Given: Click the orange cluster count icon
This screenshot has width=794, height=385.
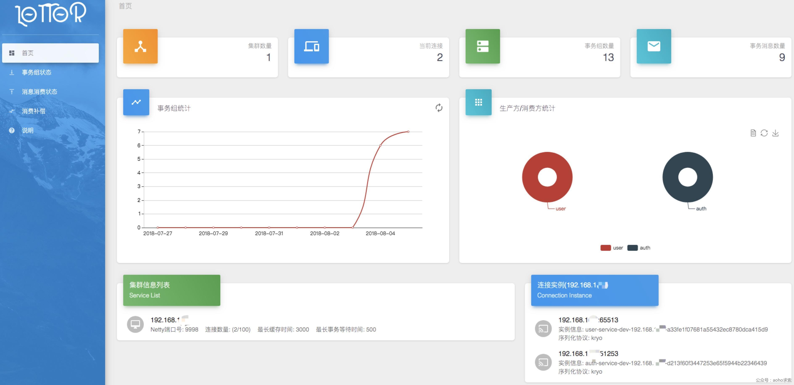Looking at the screenshot, I should pyautogui.click(x=140, y=46).
